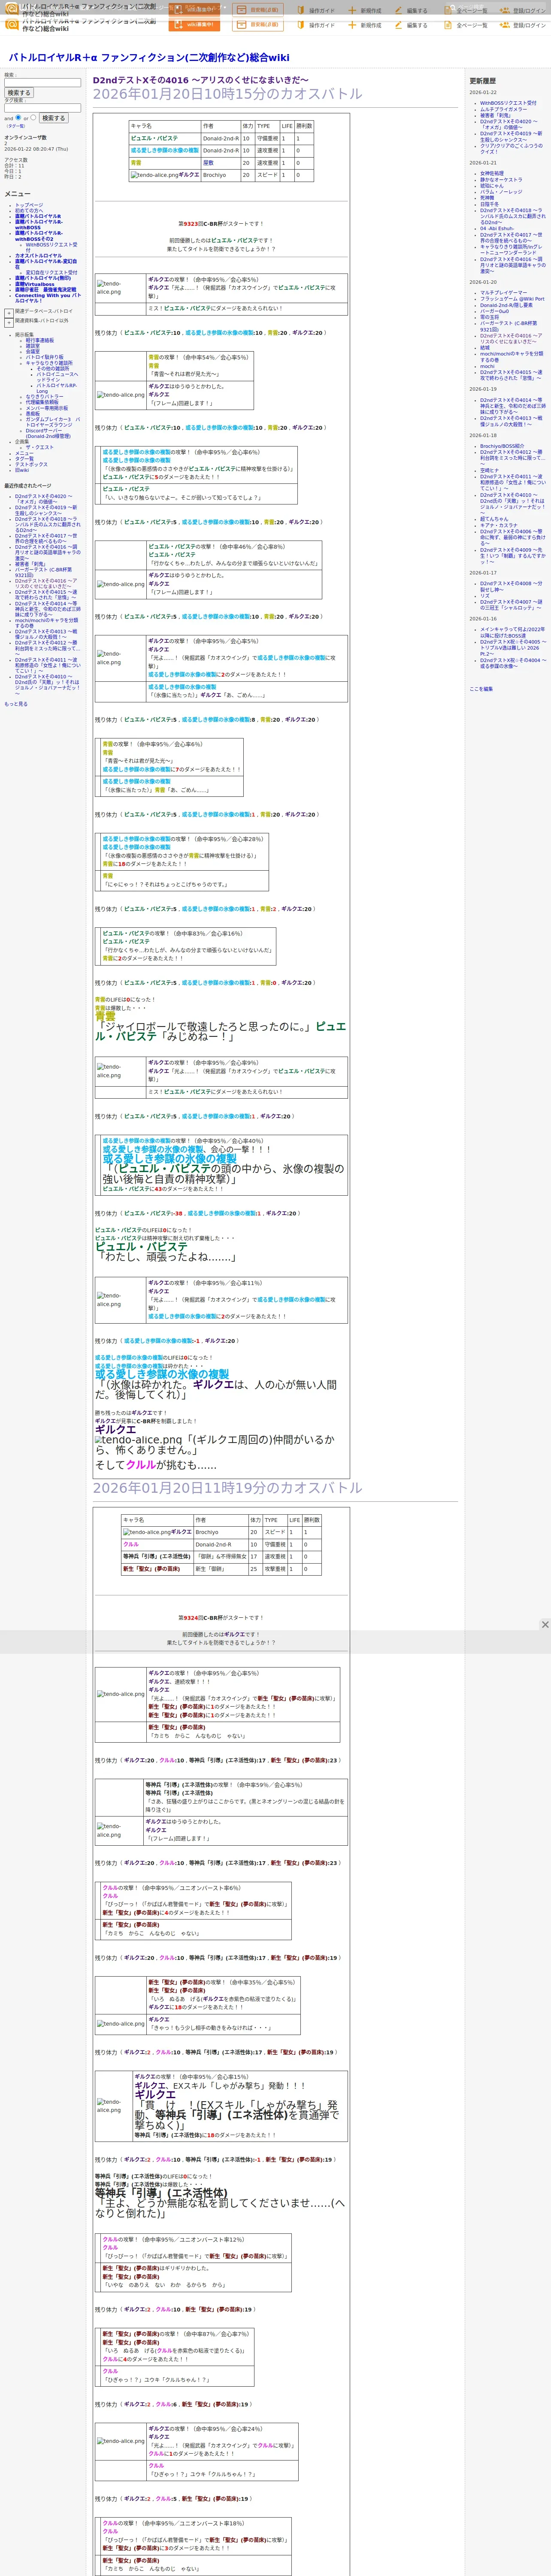
Task: Open バラム・ノーレッジ link
Action: (501, 192)
